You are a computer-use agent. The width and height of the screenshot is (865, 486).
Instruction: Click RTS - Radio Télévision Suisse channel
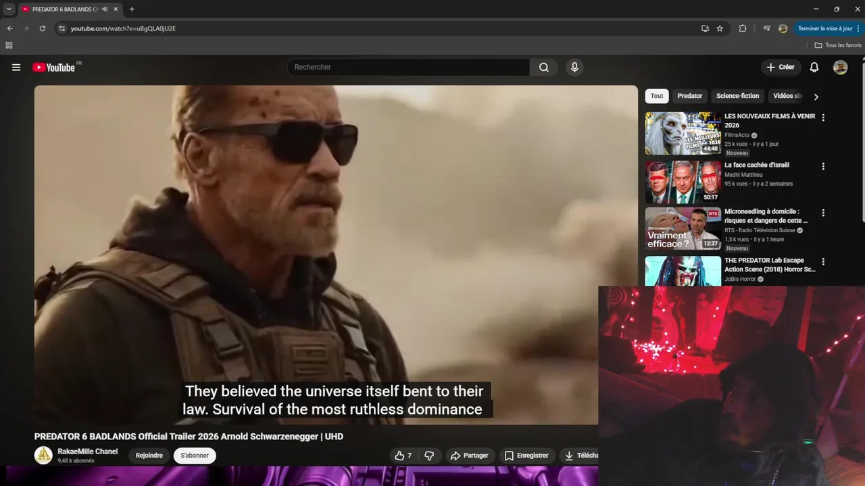(x=760, y=230)
